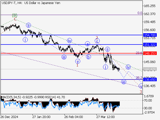Click the 38.2 Fibonacci level label
160x120 pixels.
[139, 78]
